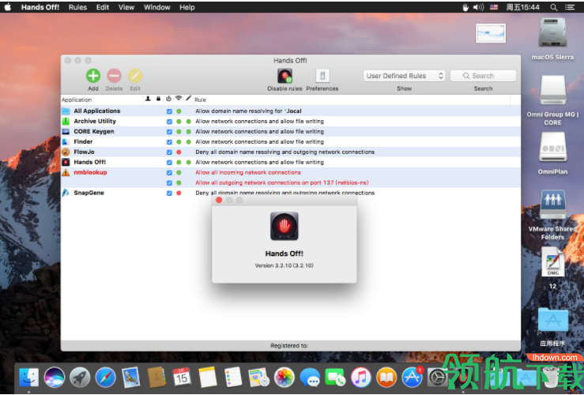Click in the rules Search field
The image size is (584, 395).
tap(483, 76)
